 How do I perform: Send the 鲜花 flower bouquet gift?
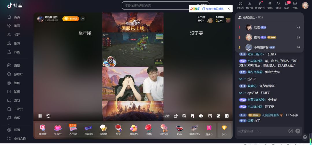pos(118,130)
